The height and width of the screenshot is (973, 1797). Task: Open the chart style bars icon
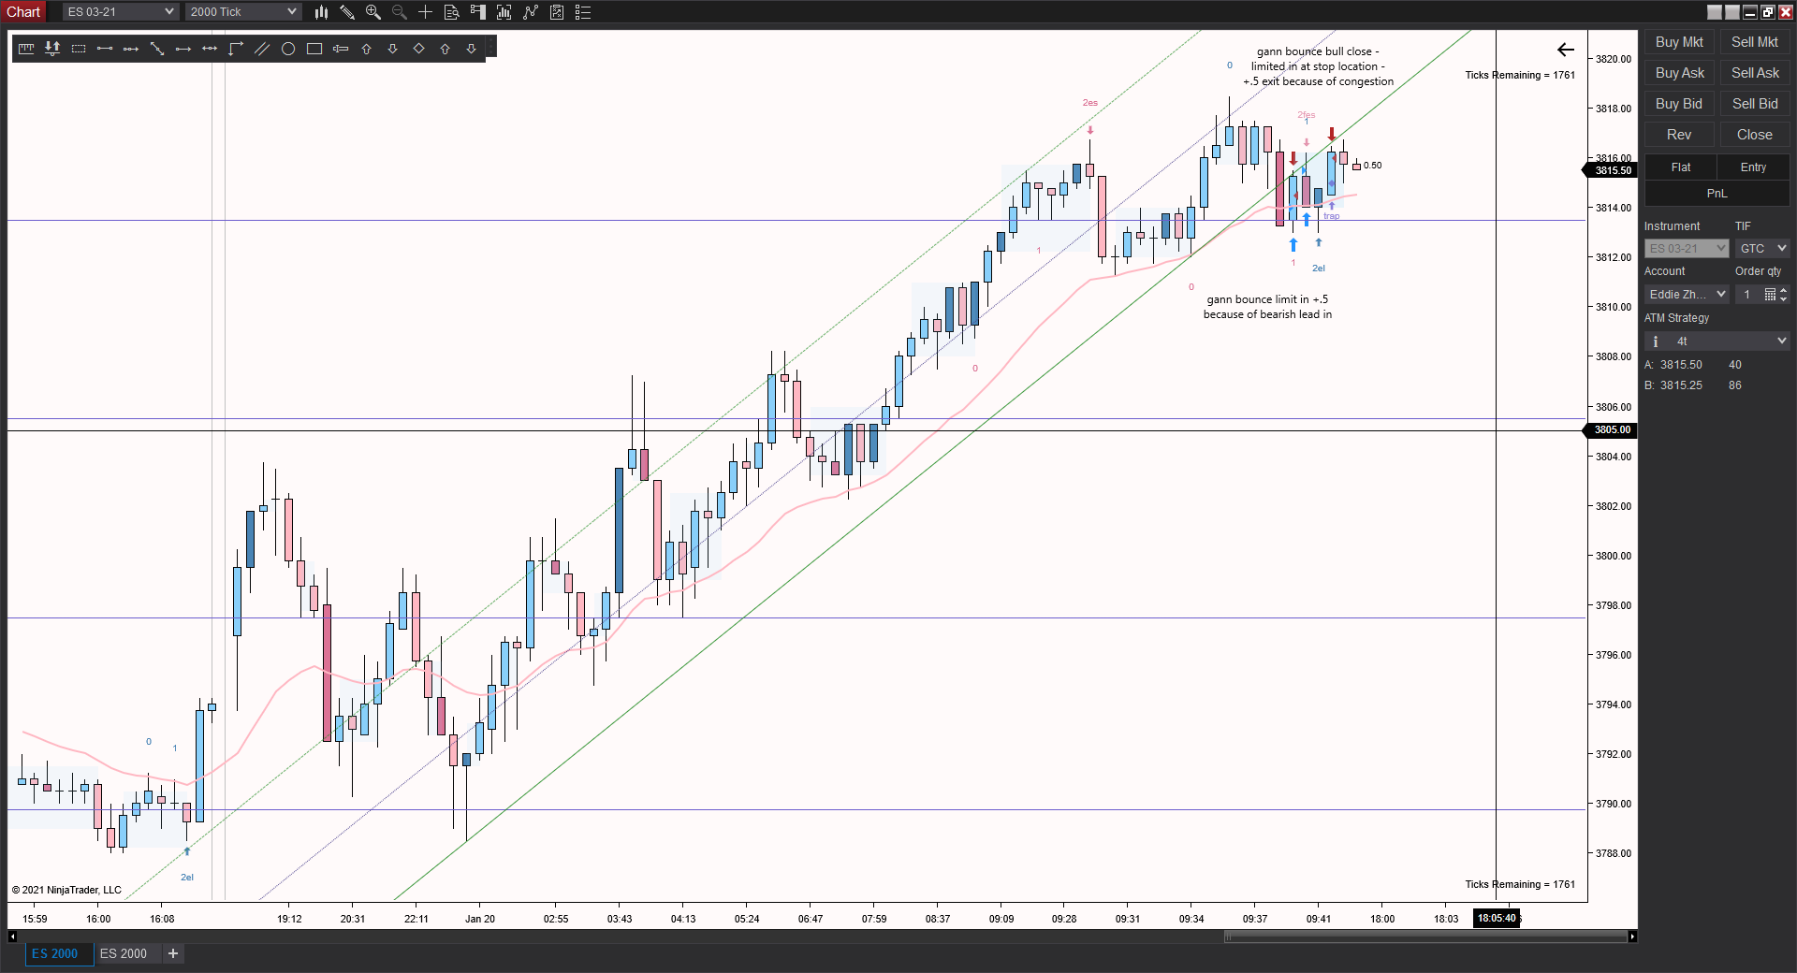click(x=321, y=12)
